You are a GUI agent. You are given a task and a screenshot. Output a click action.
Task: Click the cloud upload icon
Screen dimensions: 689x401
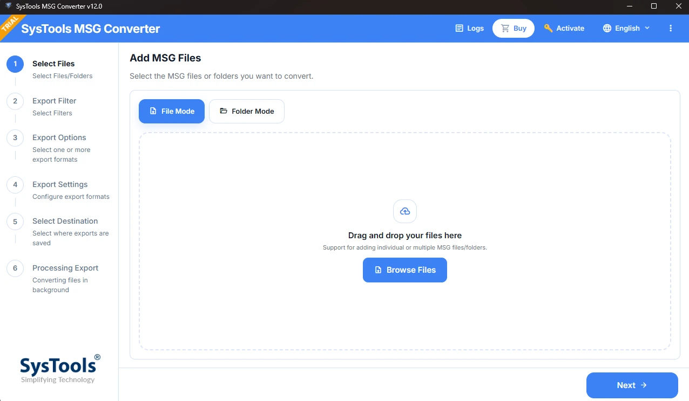405,211
